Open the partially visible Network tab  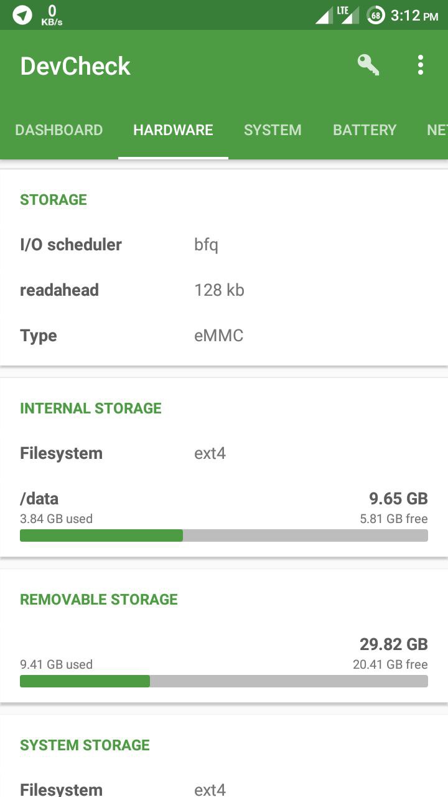click(x=437, y=130)
